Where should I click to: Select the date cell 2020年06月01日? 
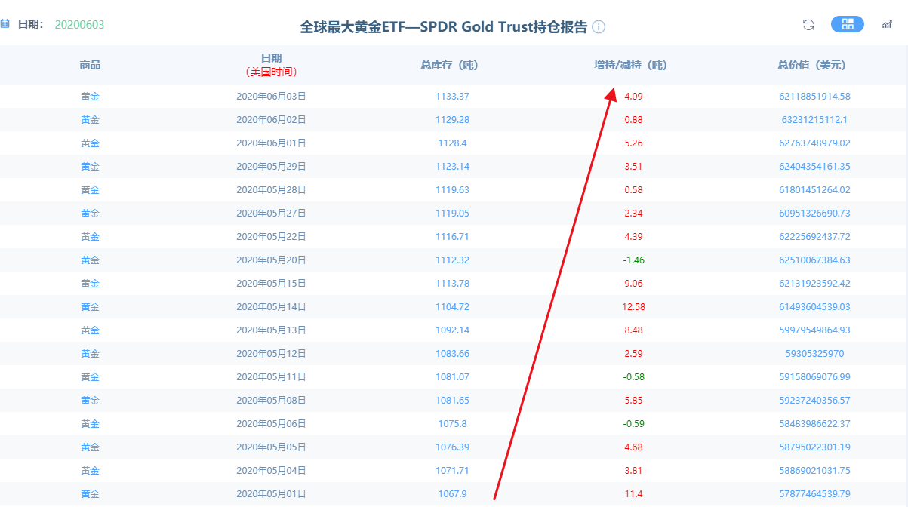271,143
